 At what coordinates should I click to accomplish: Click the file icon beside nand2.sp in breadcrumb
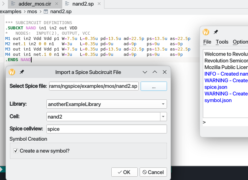click(46, 12)
